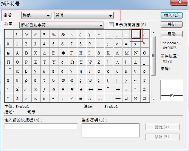Click the symbol grid scrollbar thumb
Screen dimensions: 189x151
(153, 56)
